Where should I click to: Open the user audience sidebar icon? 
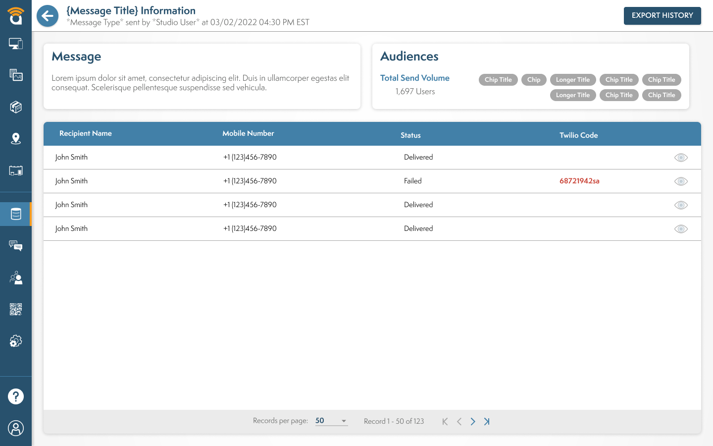pyautogui.click(x=16, y=278)
